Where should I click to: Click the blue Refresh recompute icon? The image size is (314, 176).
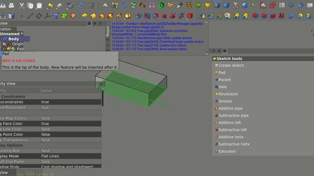point(81,5)
